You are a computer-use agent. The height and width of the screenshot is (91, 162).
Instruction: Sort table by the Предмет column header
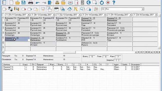42,64
